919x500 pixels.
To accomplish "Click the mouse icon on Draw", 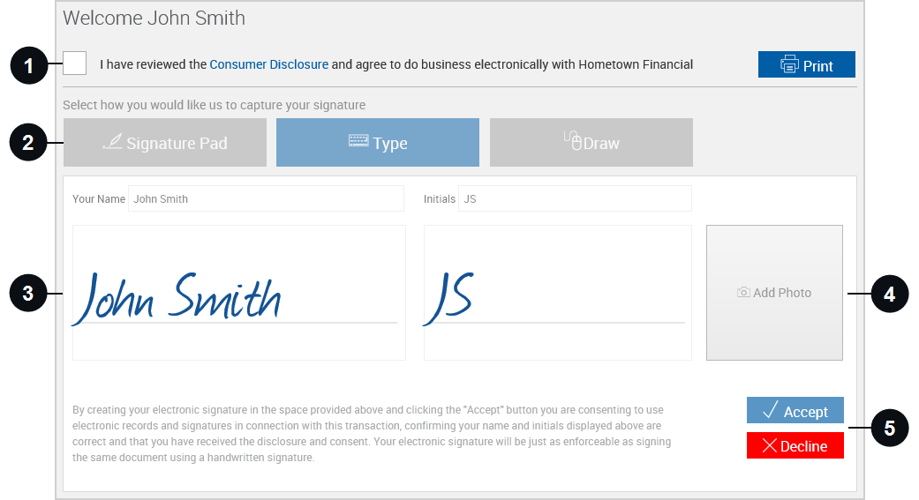I will pyautogui.click(x=573, y=140).
